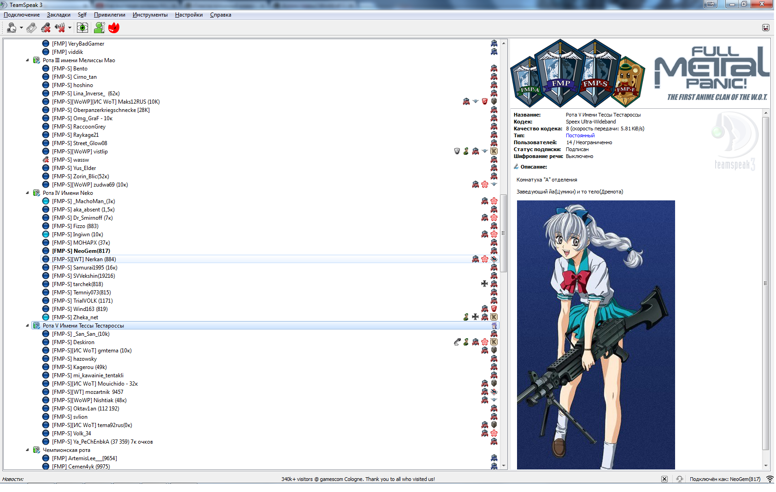Screen dimensions: 776x492
Task: Collapse the Чемпионская рота channel
Action: coord(27,450)
